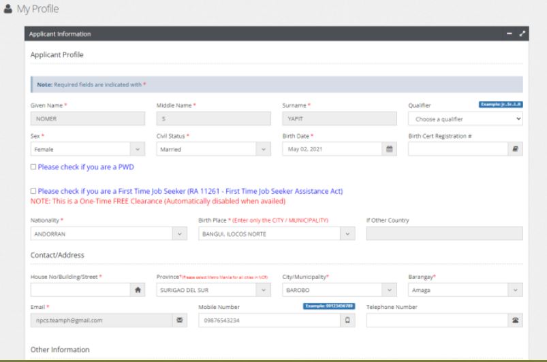Screen dimensions: 547x362
Task: Click the mobile phone icon beside Mobile Number
Action: coord(347,320)
